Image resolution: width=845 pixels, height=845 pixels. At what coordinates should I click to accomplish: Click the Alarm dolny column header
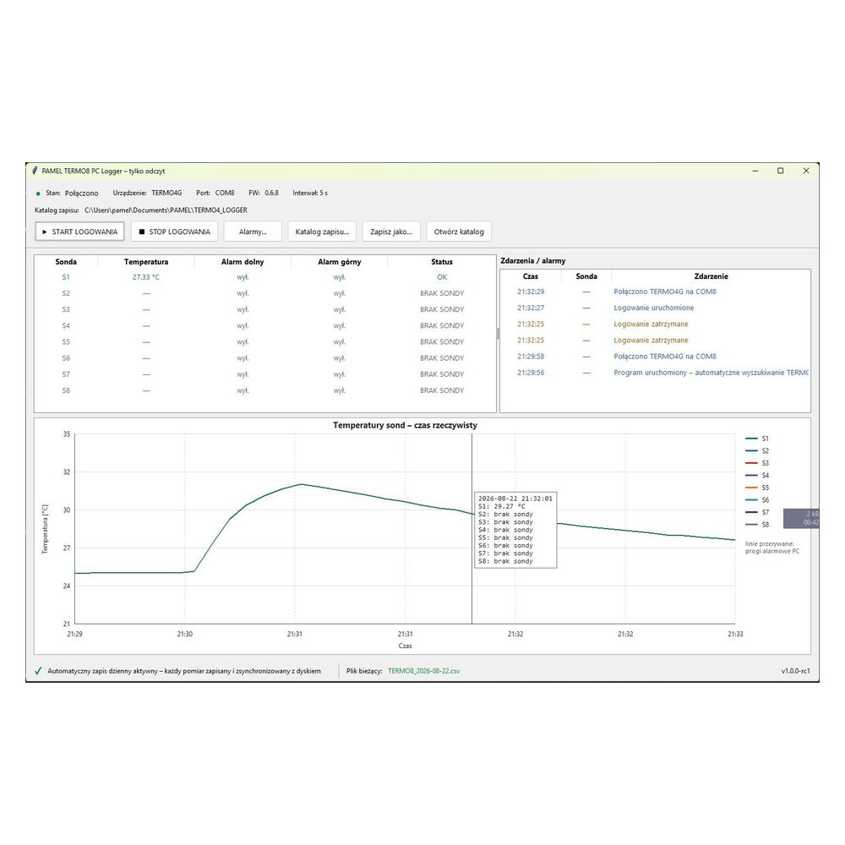(x=243, y=262)
